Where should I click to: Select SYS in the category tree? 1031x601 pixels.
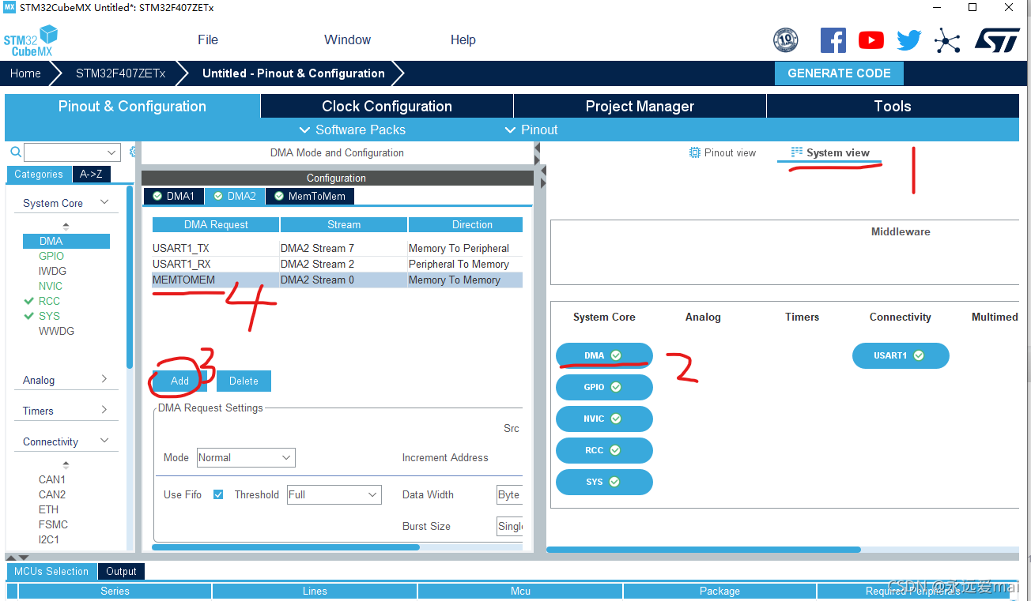pyautogui.click(x=49, y=316)
